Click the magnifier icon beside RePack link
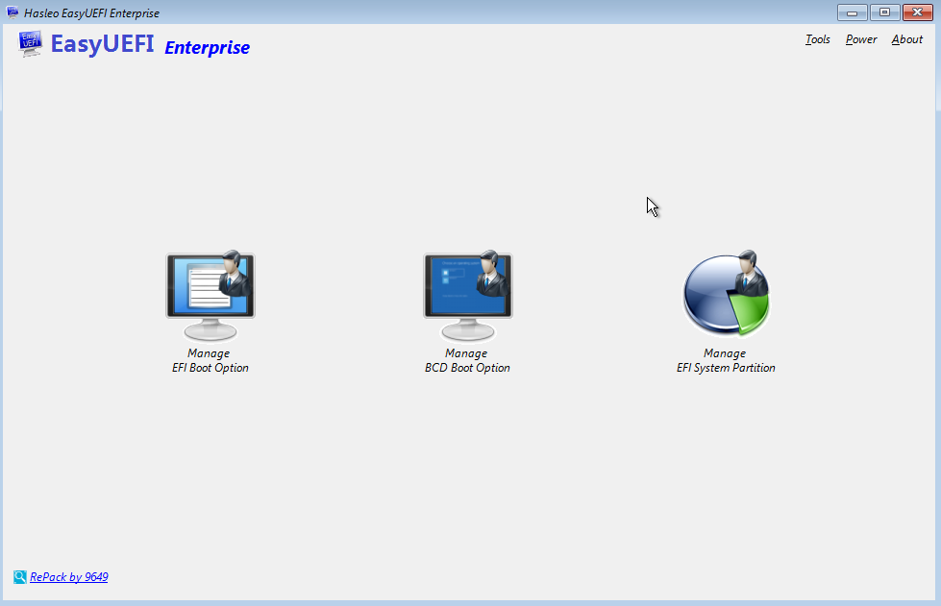The image size is (941, 606). (x=20, y=576)
